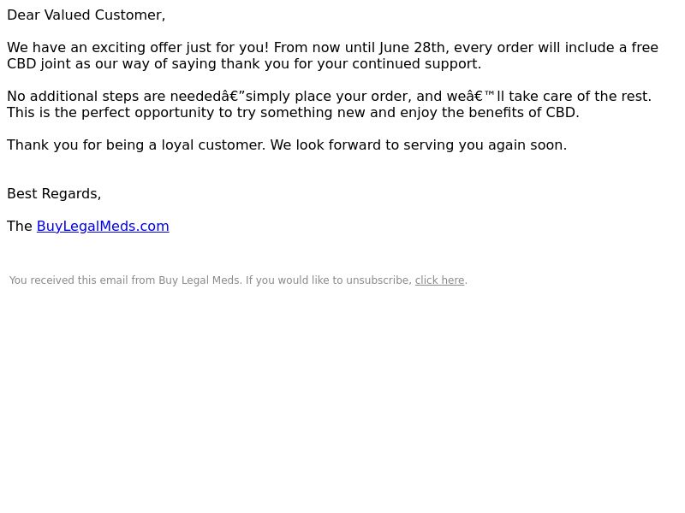Click the word 'The' before BuyLegalMeds.com
685x513 pixels.
tap(20, 226)
